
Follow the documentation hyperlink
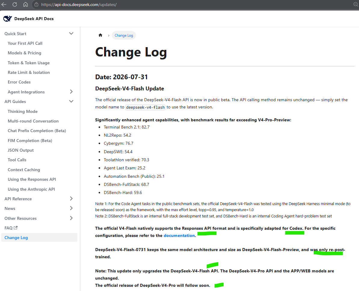179,235
